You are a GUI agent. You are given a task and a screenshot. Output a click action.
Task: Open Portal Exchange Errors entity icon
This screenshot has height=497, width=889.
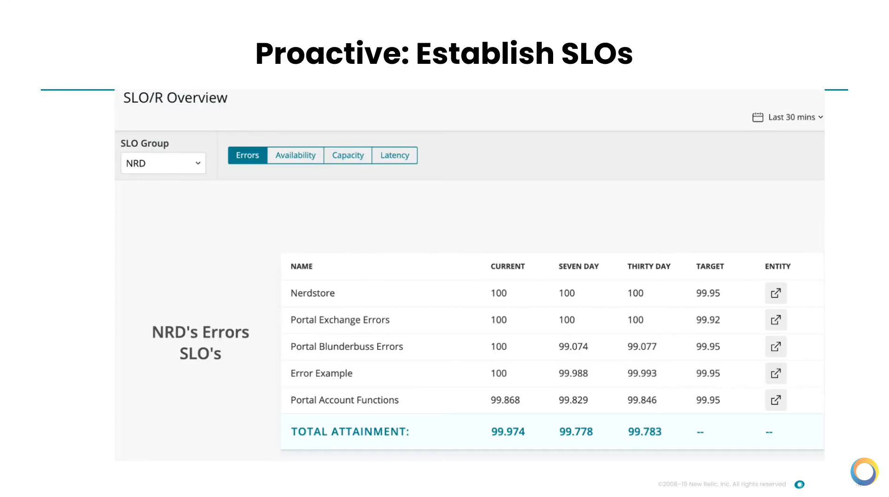click(775, 320)
